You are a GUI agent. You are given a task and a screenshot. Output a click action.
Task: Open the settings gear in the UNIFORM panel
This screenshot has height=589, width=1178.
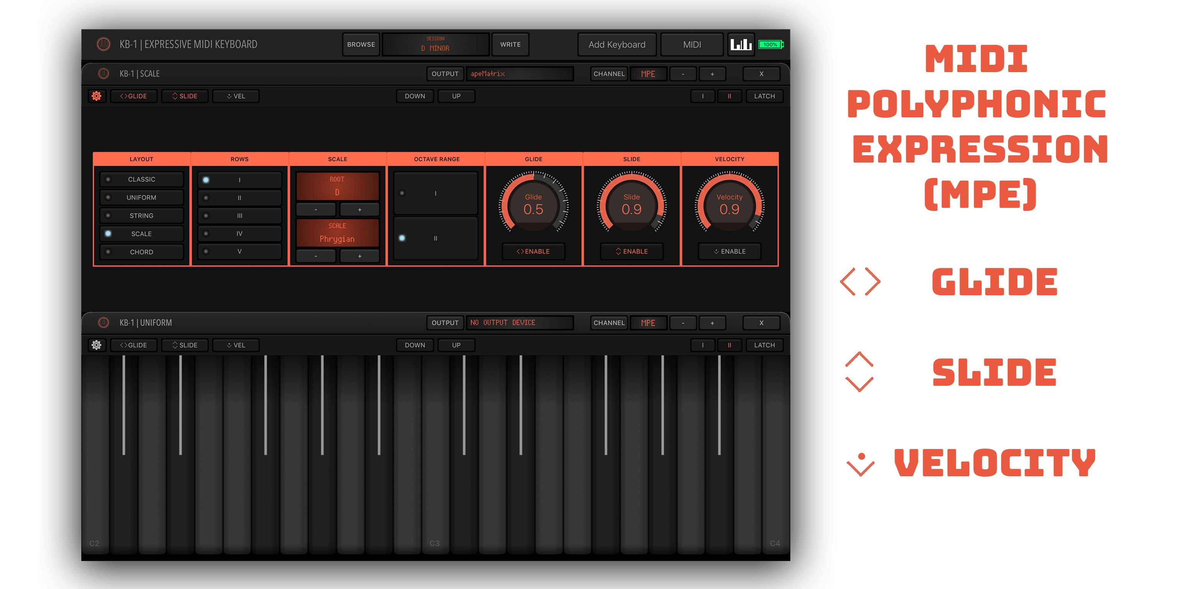[x=97, y=345]
